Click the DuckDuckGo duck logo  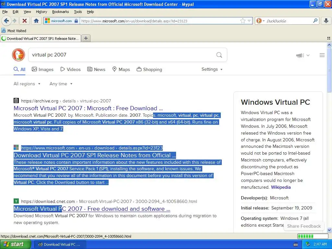18,54
